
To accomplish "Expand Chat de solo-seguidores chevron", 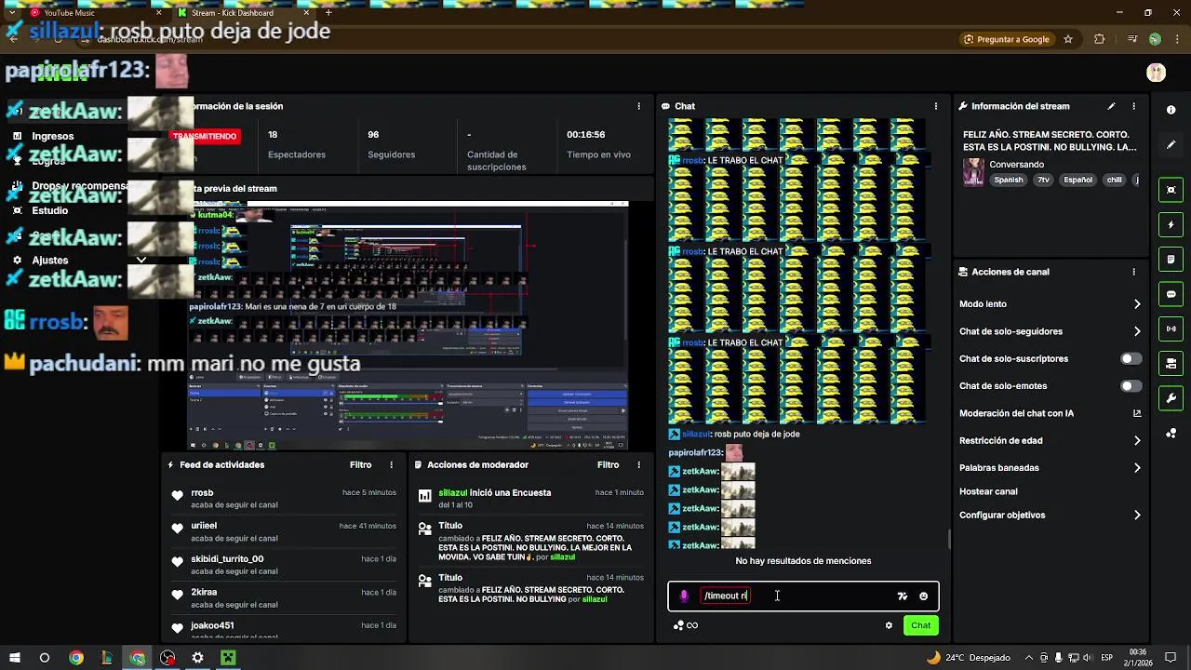I will (x=1137, y=331).
